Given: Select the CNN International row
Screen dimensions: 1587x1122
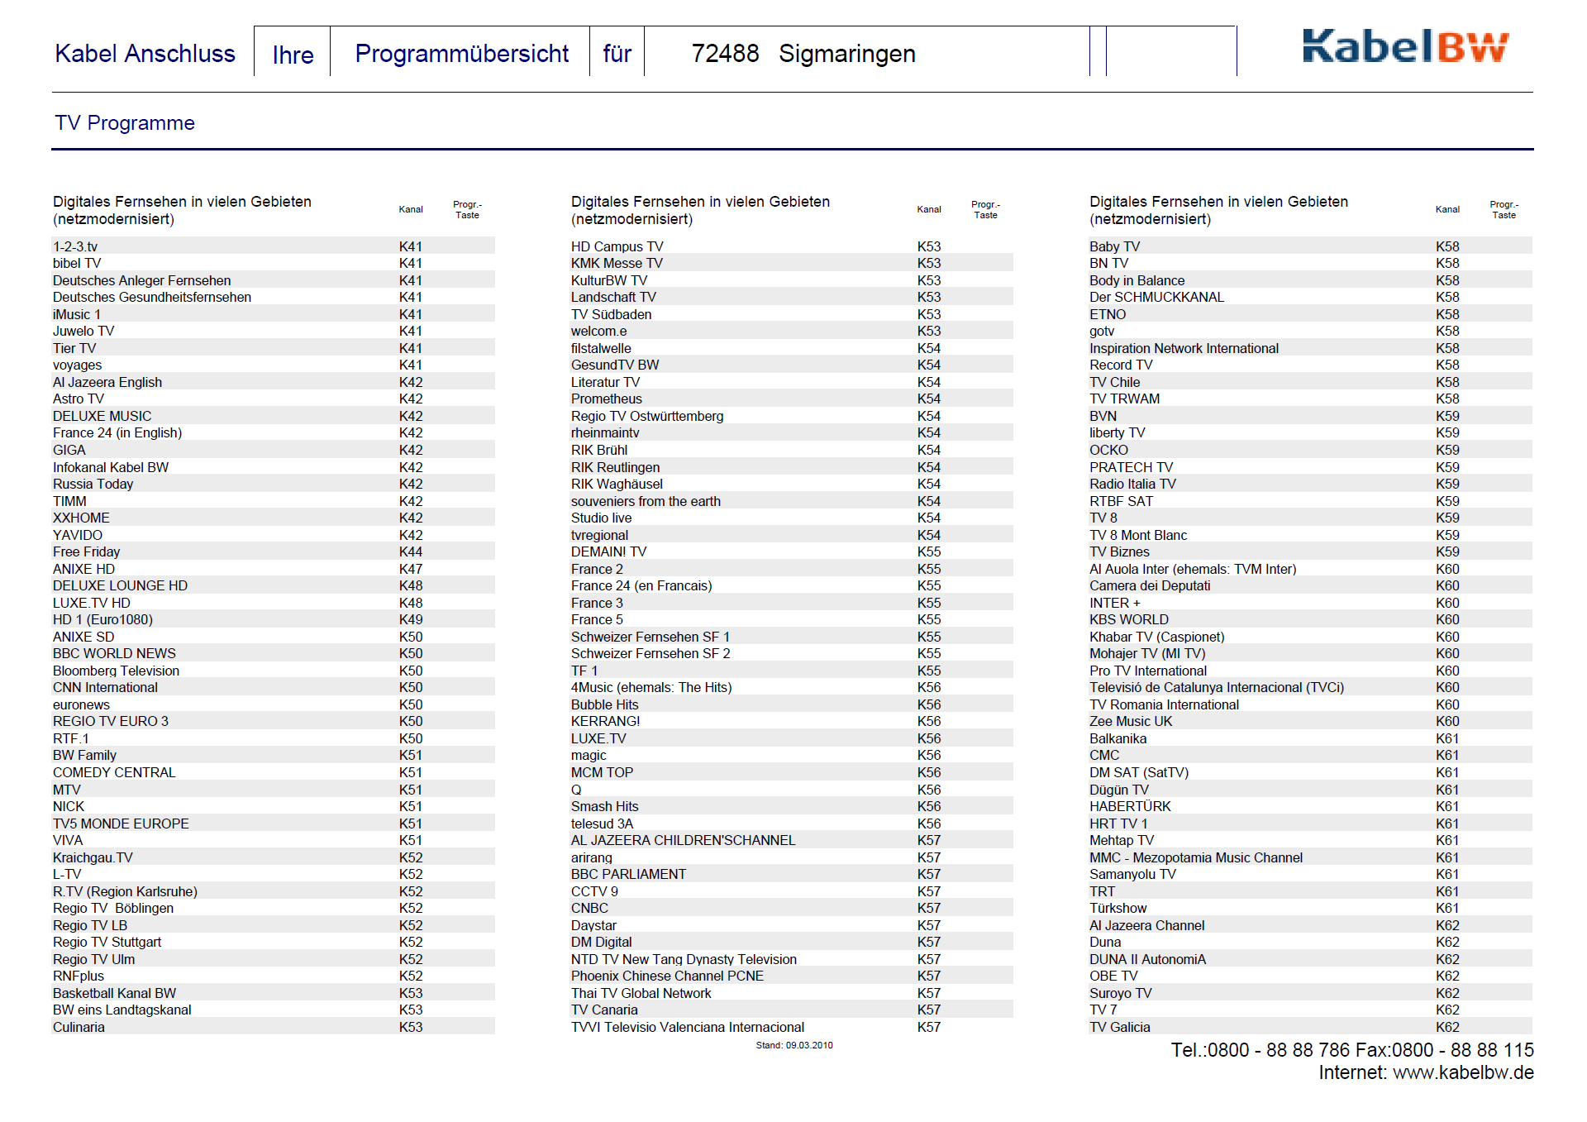Looking at the screenshot, I should tap(105, 687).
